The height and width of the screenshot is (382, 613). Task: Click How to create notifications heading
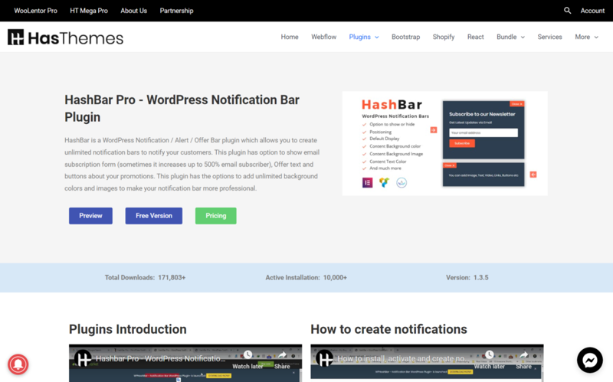[x=388, y=329]
